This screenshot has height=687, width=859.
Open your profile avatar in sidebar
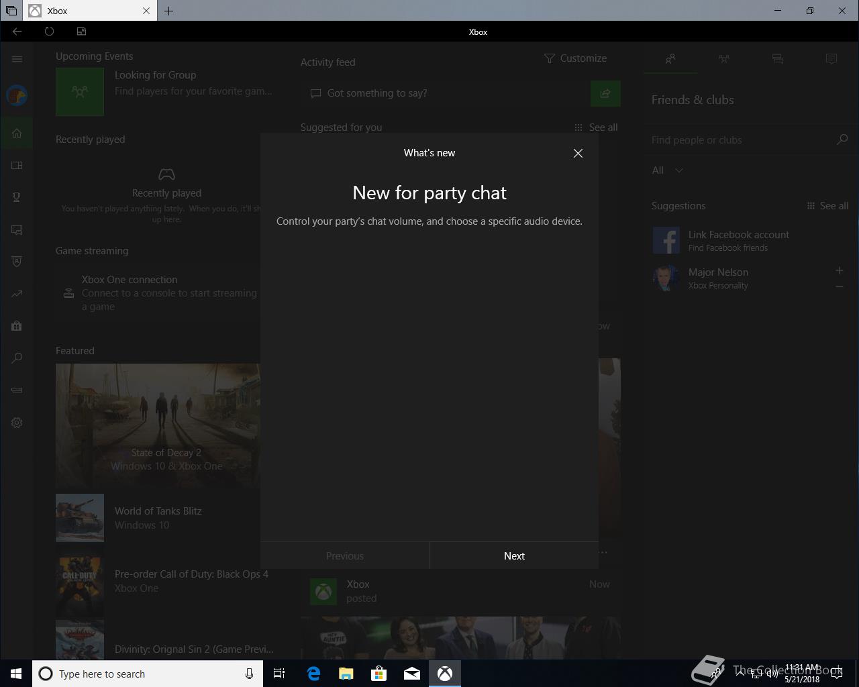17,96
